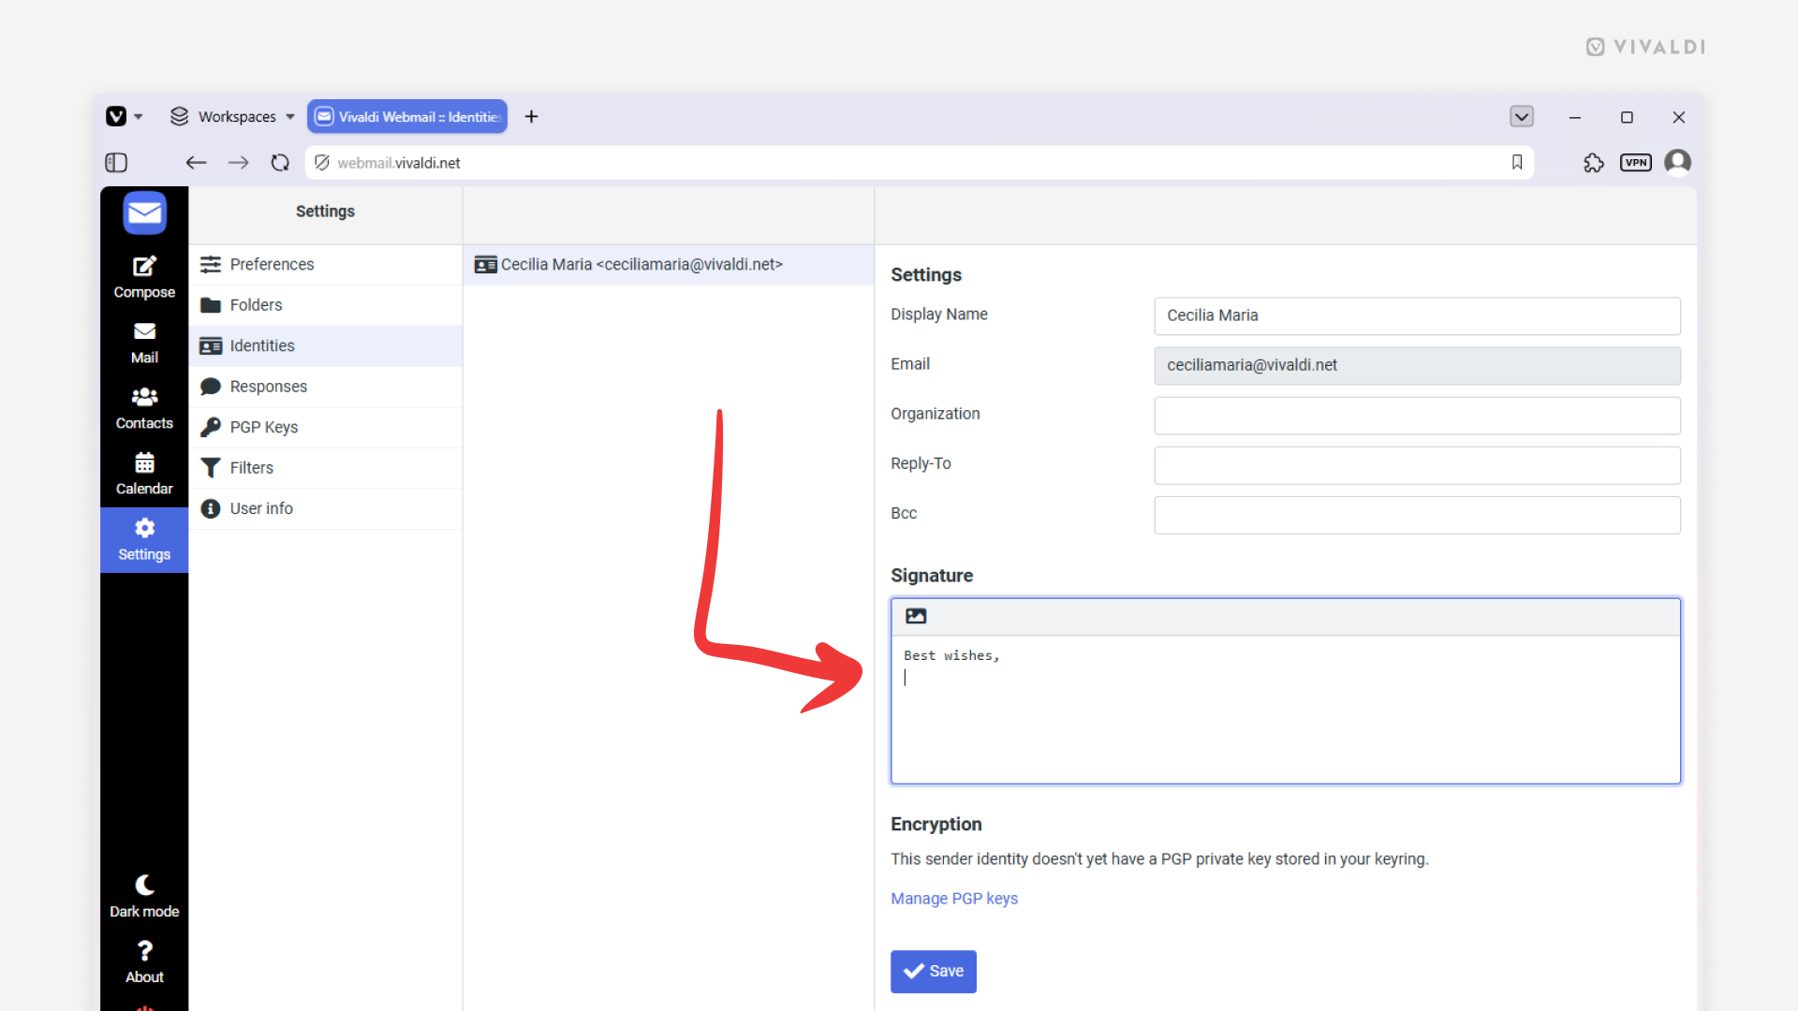The image size is (1798, 1011).
Task: Open the Vivaldi menu button
Action: 124,117
